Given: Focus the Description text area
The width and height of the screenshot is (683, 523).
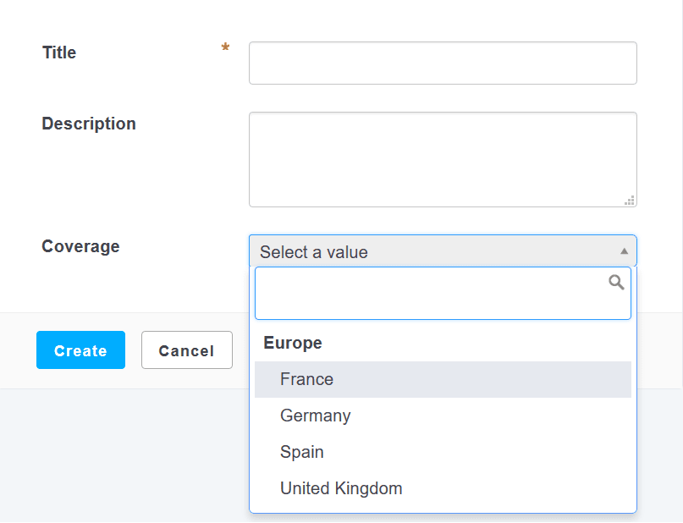Looking at the screenshot, I should point(443,159).
